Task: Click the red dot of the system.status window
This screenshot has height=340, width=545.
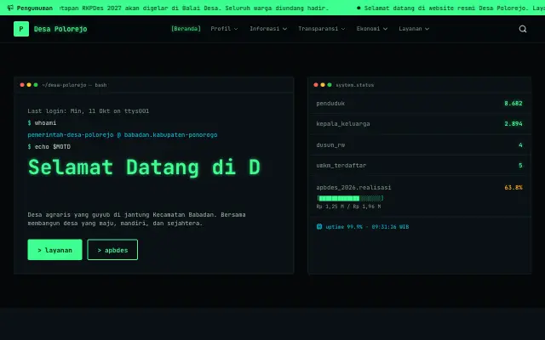Action: pos(316,85)
